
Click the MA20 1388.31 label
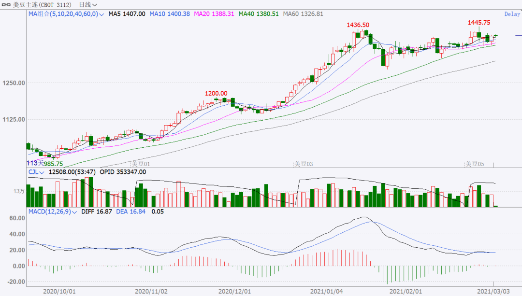tap(214, 14)
